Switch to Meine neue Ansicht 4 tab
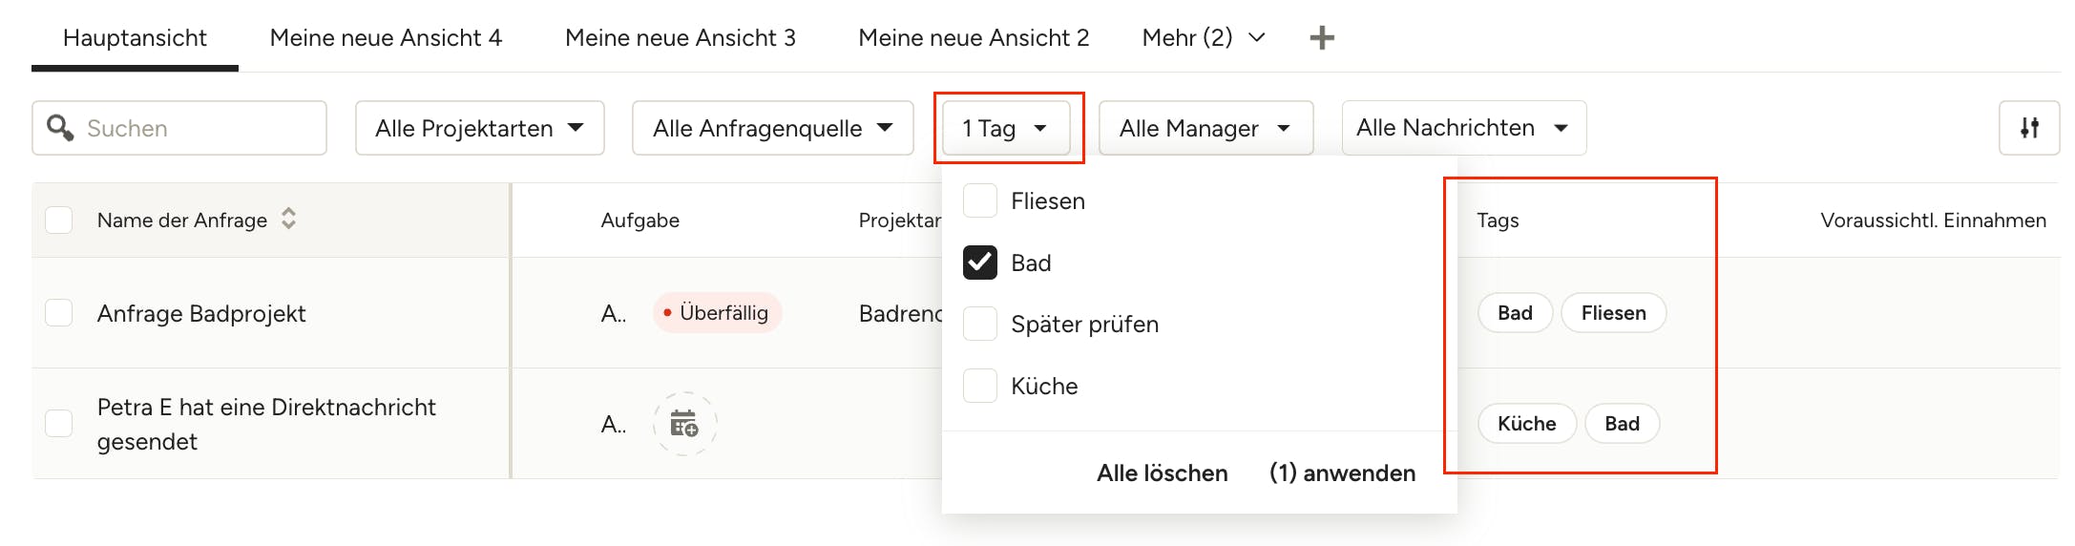 (x=386, y=38)
